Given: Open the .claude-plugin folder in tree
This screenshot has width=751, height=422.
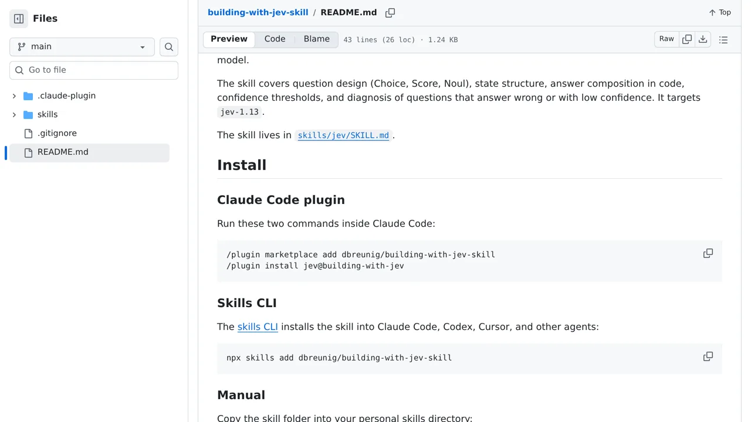Looking at the screenshot, I should 66,96.
